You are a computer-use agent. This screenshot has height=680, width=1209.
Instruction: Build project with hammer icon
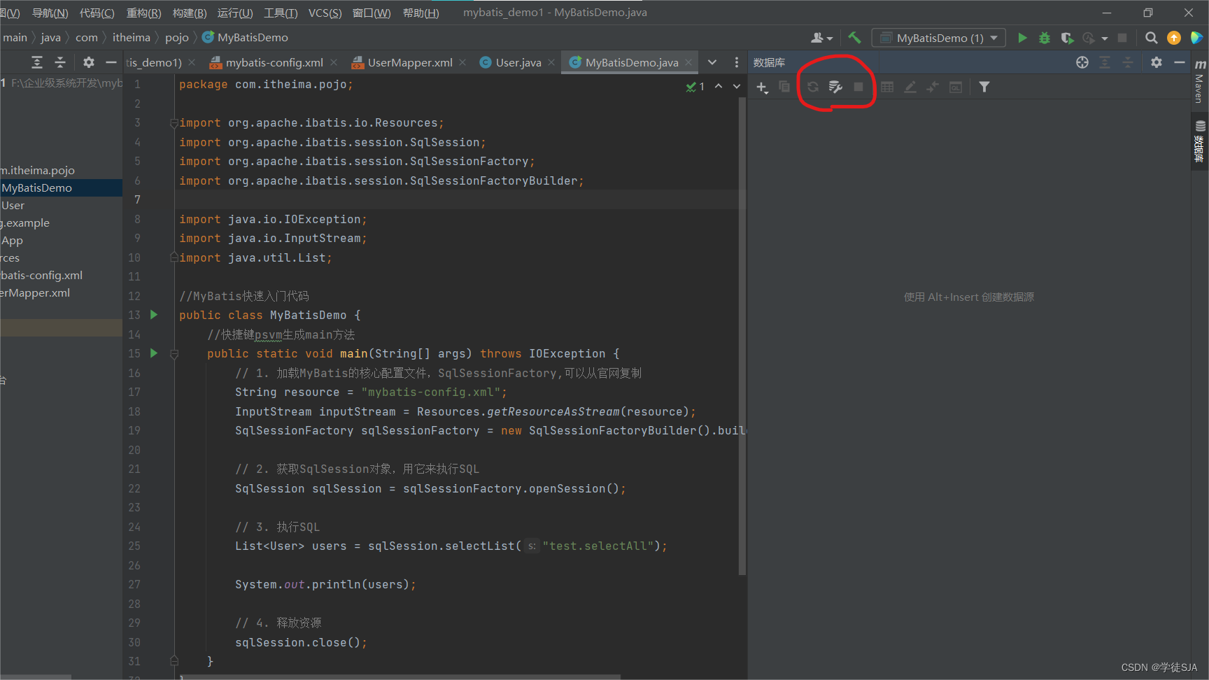coord(854,38)
